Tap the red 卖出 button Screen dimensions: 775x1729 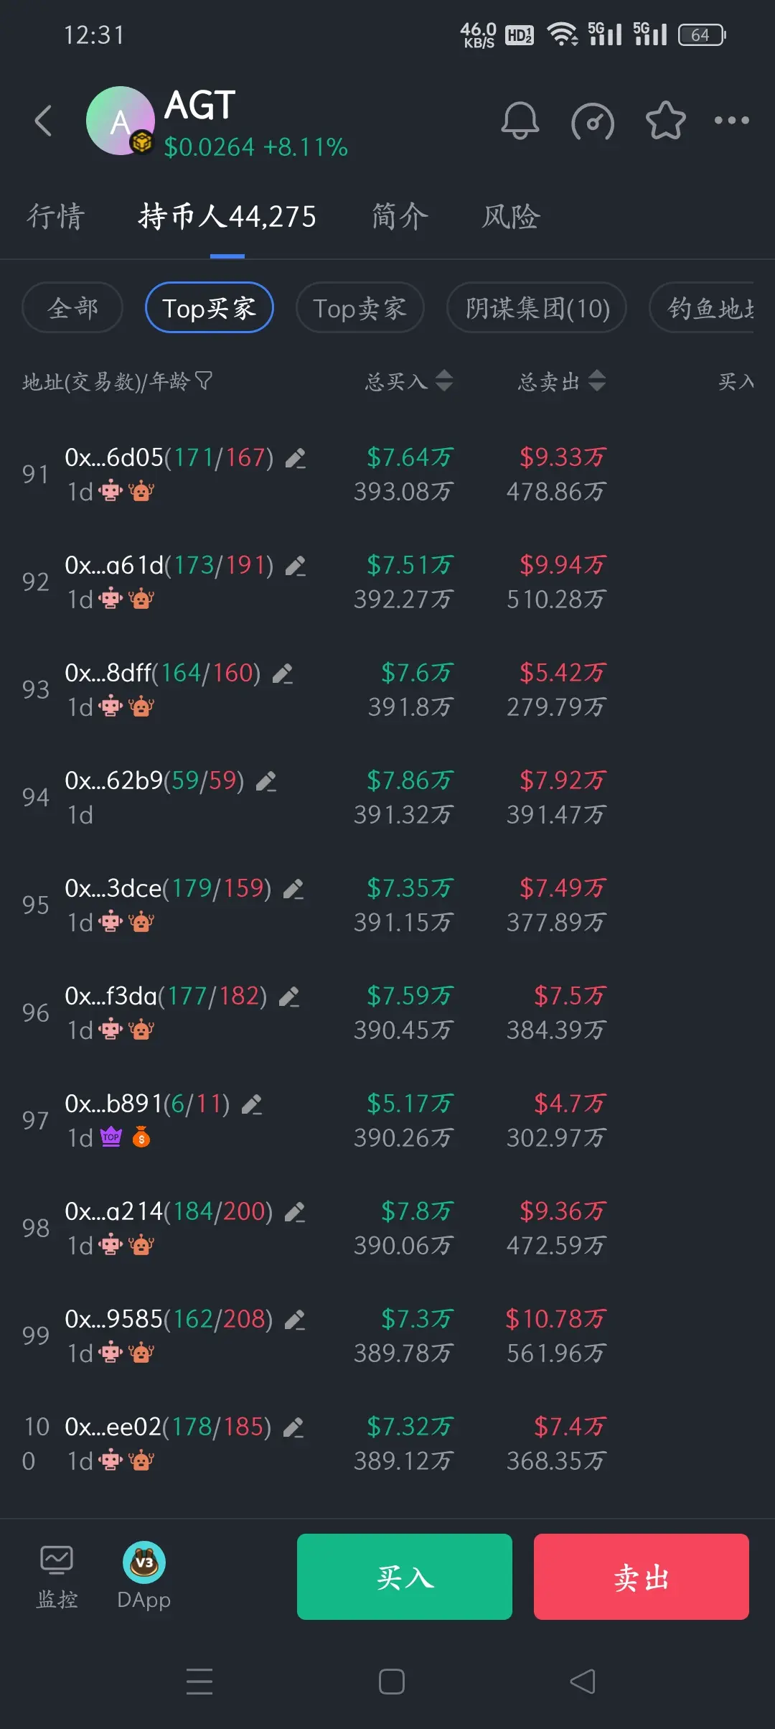pos(642,1577)
